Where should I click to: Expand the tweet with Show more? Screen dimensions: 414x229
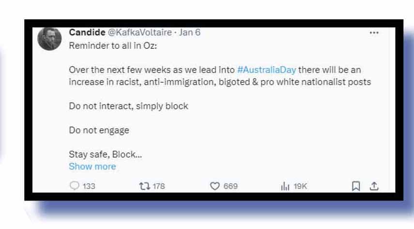pyautogui.click(x=92, y=166)
